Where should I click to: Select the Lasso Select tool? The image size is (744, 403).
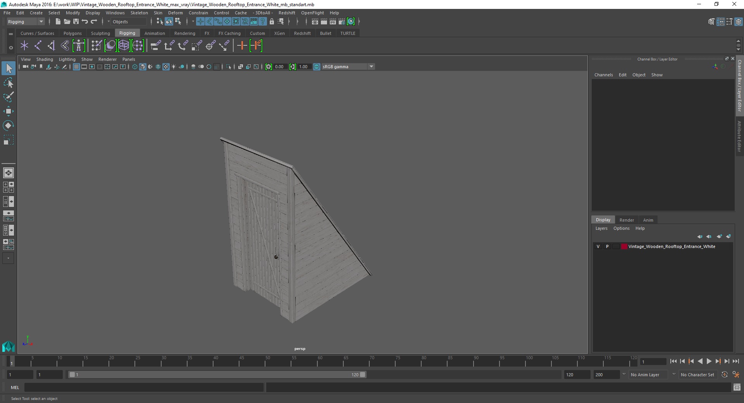tap(8, 83)
